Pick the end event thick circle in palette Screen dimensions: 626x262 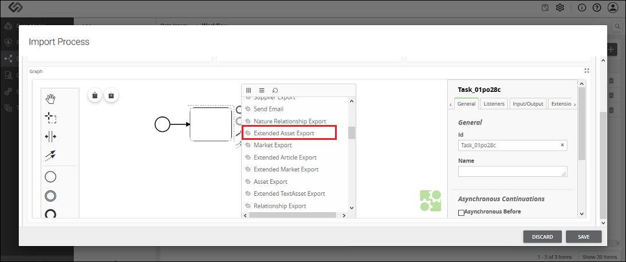pyautogui.click(x=50, y=214)
